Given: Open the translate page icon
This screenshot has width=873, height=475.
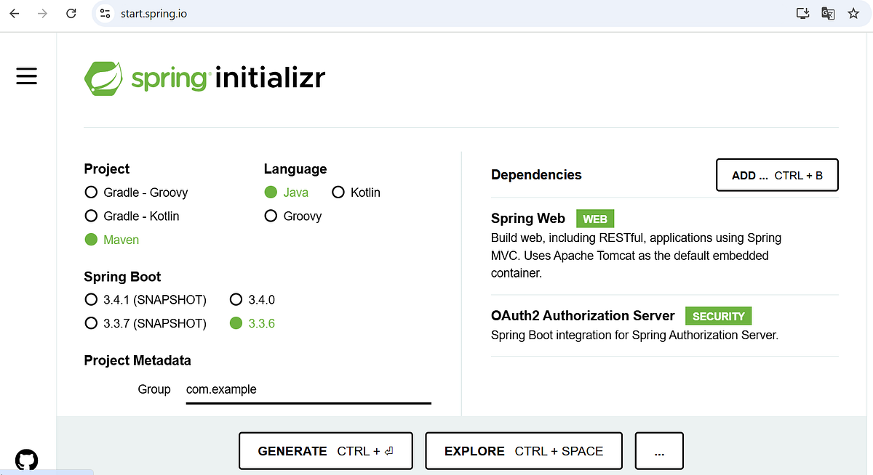Looking at the screenshot, I should click(x=828, y=13).
